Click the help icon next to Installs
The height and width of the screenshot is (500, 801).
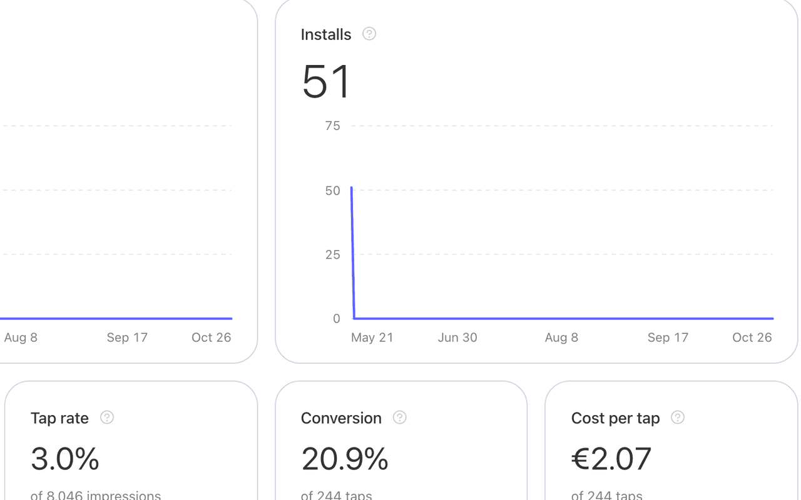click(369, 34)
